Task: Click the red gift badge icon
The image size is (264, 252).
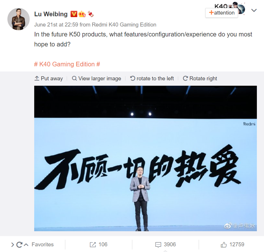Action: pyautogui.click(x=91, y=14)
